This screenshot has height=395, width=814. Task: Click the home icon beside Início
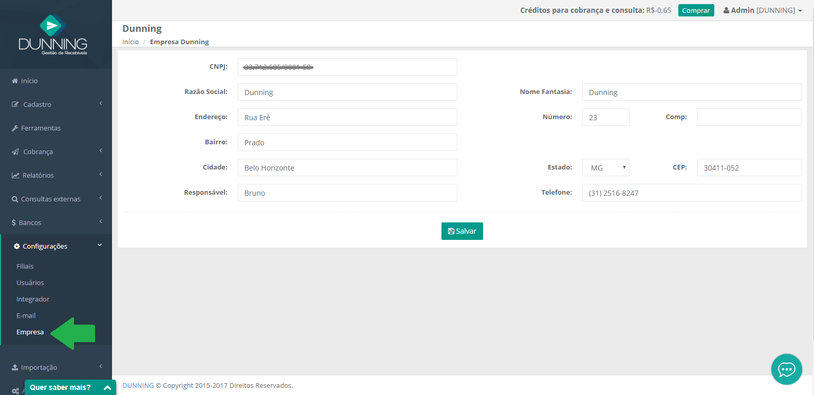coord(15,81)
